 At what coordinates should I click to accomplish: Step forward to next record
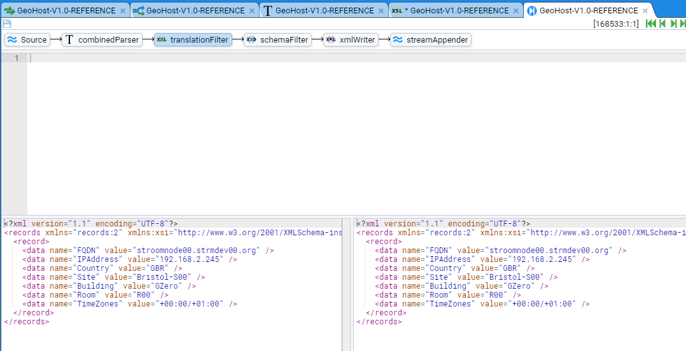pyautogui.click(x=674, y=24)
